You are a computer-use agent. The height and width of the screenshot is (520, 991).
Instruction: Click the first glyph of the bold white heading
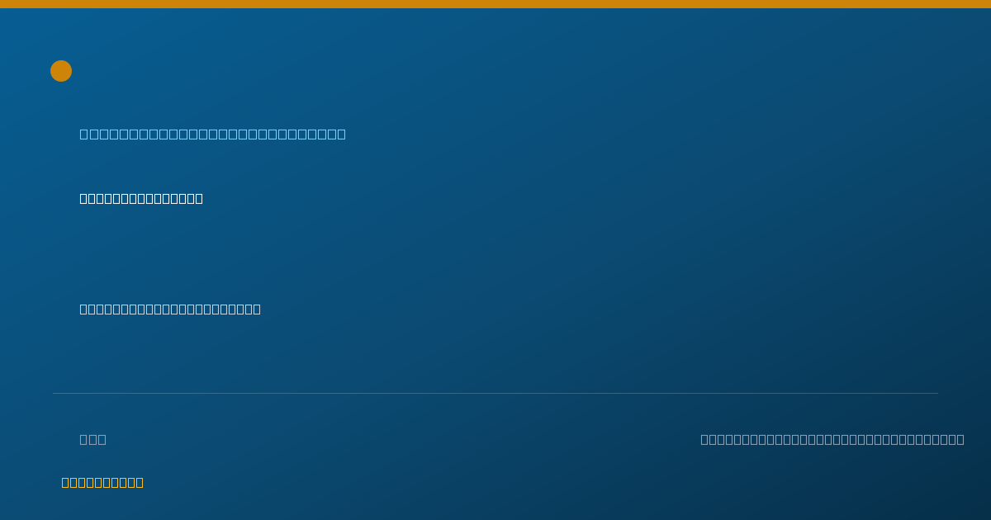click(x=84, y=198)
